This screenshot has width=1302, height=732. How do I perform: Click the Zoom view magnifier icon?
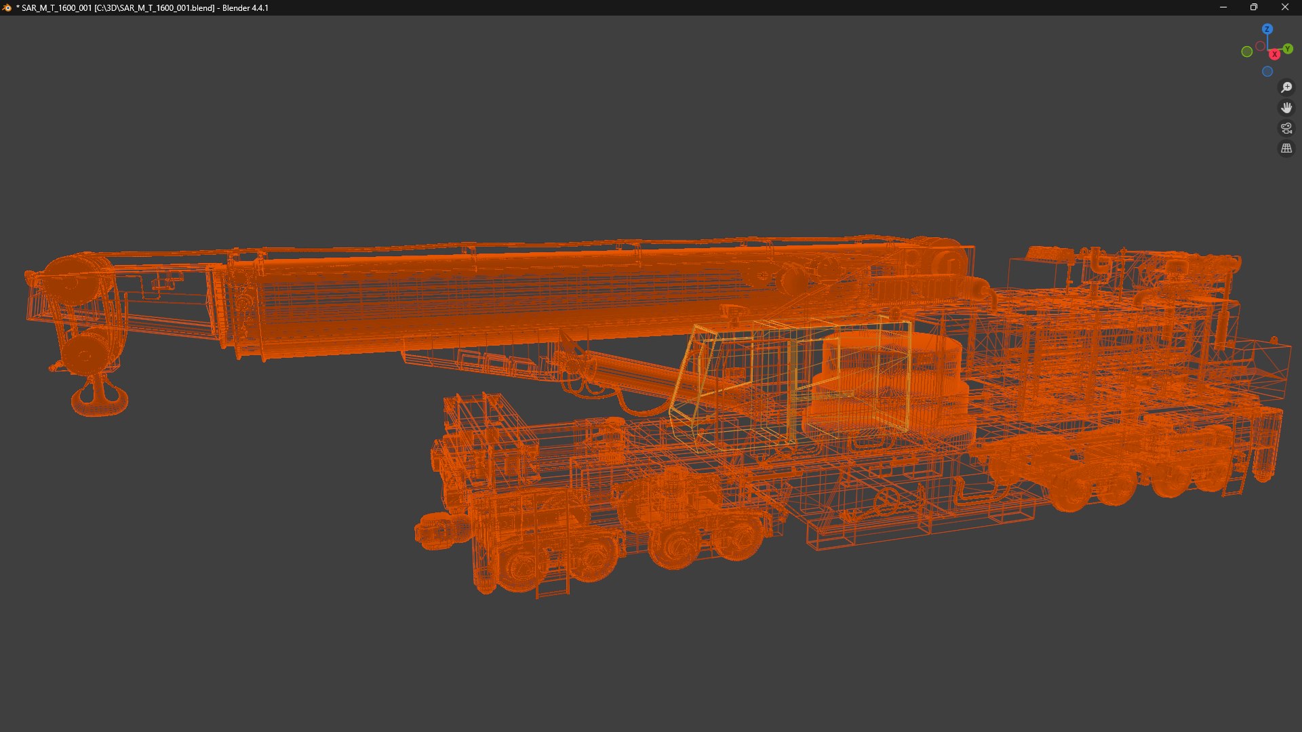point(1286,87)
